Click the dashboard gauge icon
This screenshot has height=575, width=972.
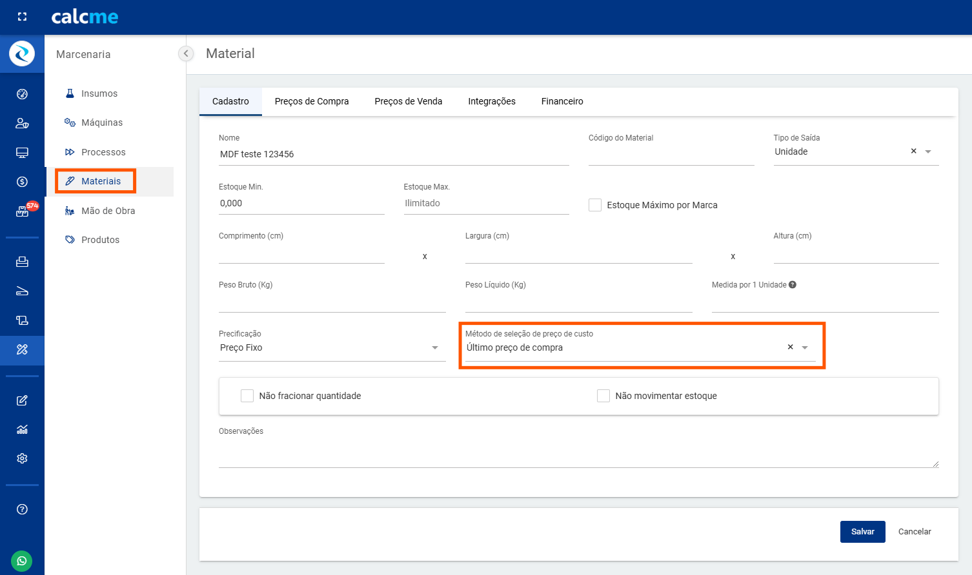point(22,94)
